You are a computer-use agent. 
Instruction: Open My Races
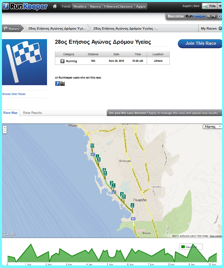pos(209,29)
